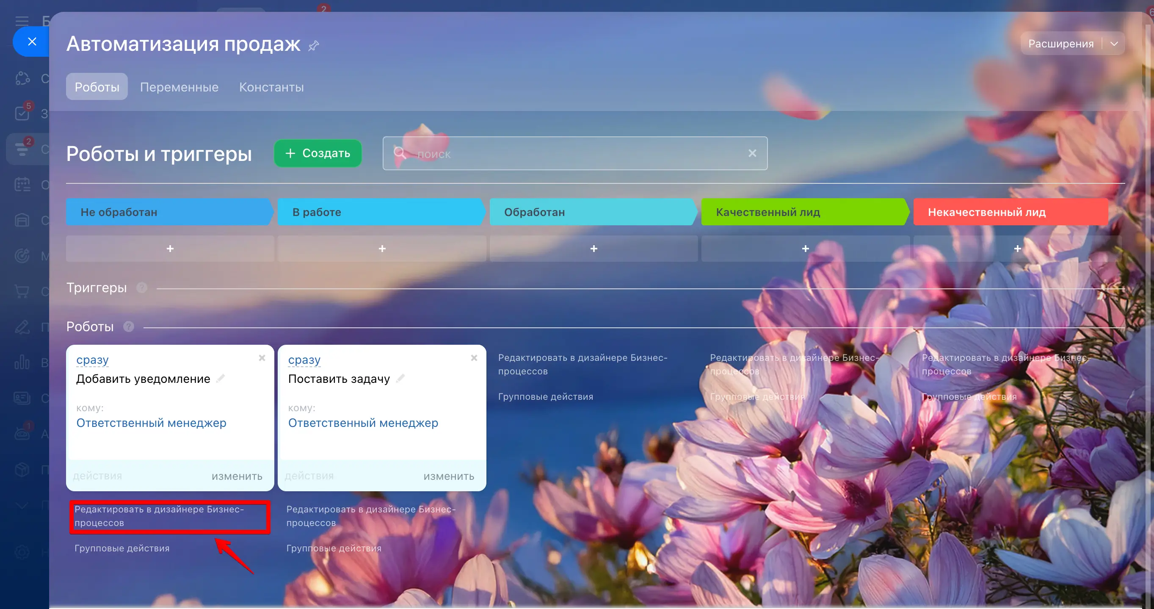Expand the Расширения dropdown arrow
Viewport: 1154px width, 609px height.
pyautogui.click(x=1114, y=44)
